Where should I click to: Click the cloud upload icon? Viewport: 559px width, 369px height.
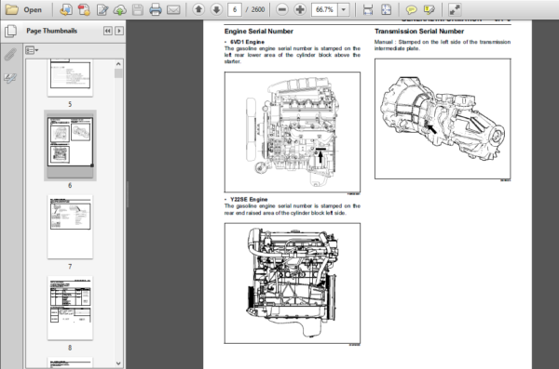pyautogui.click(x=120, y=9)
